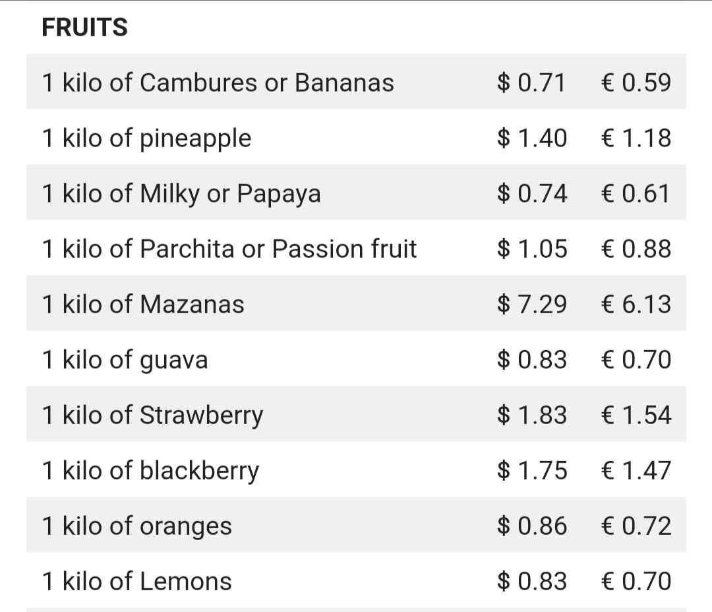The height and width of the screenshot is (612, 712).
Task: Select the $ 1.83 Strawberry dollar price
Action: coord(532,415)
